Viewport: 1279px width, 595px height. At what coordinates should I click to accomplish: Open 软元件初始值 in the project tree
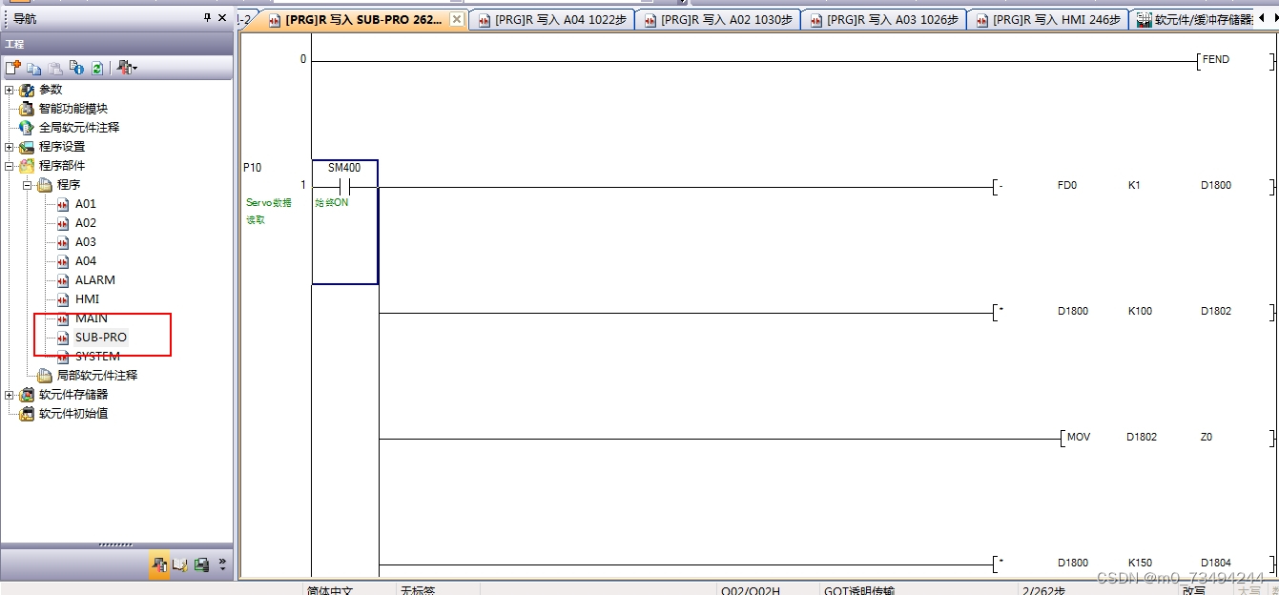pos(73,414)
